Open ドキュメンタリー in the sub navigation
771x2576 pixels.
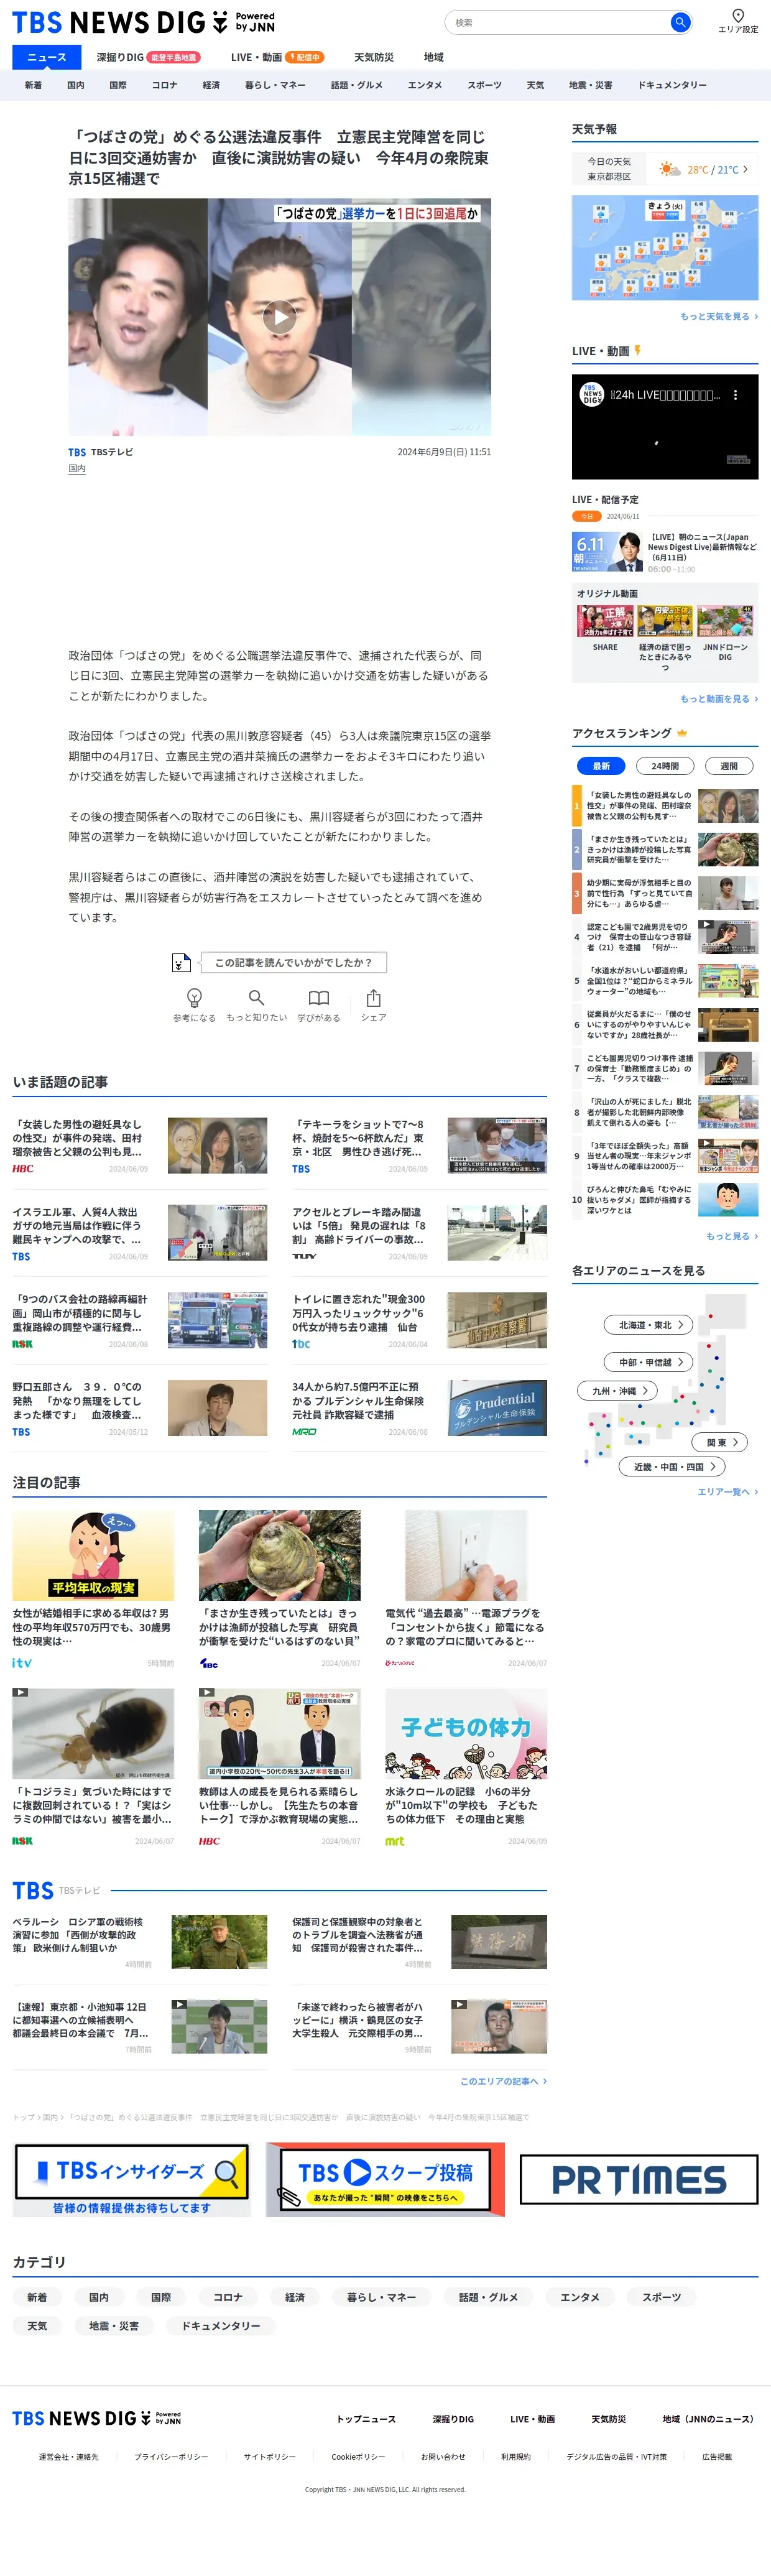pyautogui.click(x=672, y=85)
